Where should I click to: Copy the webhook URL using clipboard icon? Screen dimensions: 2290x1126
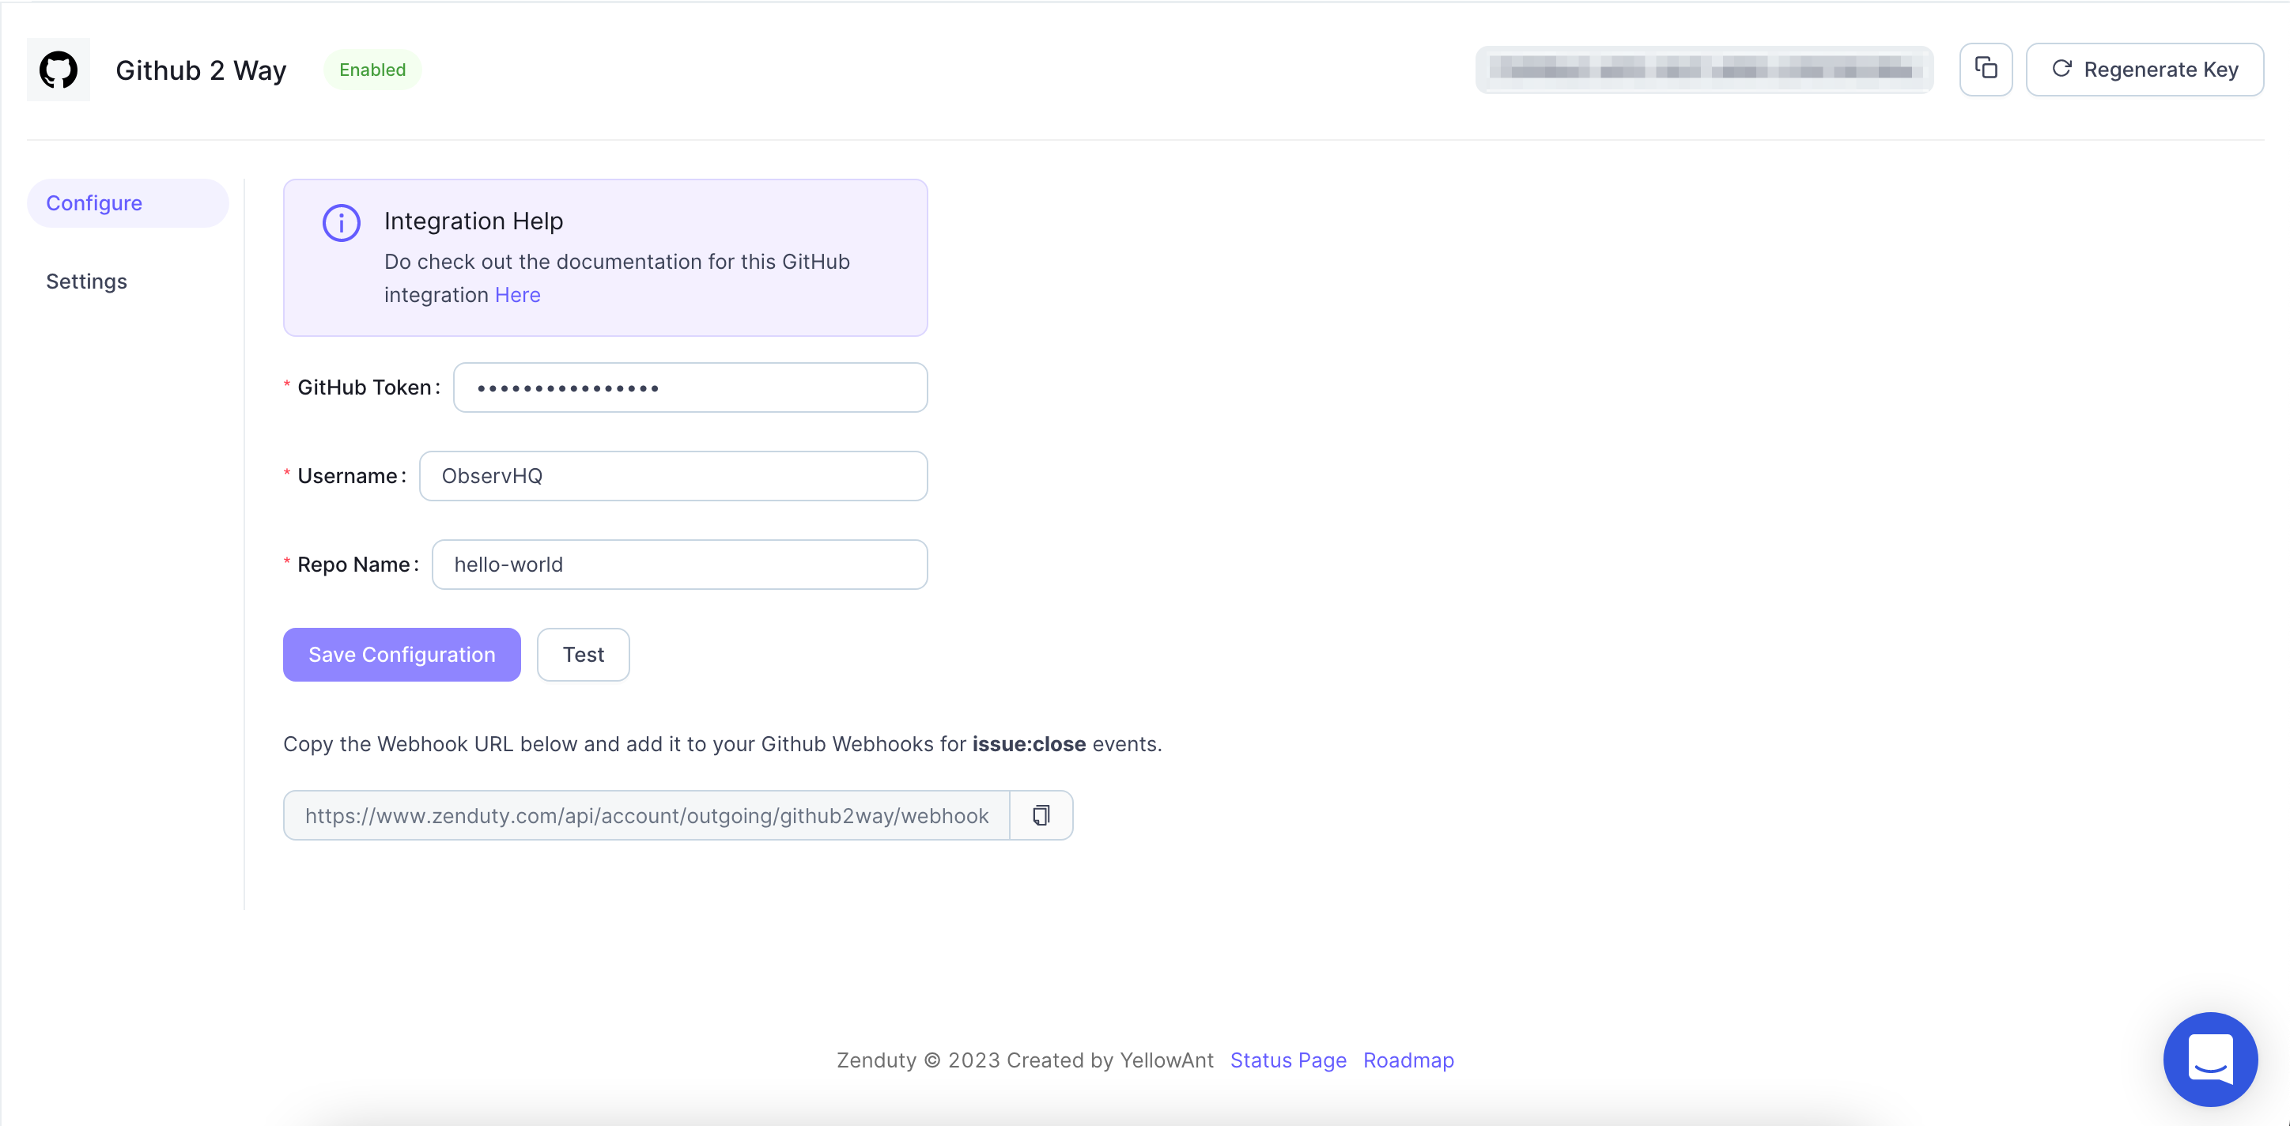[1040, 815]
